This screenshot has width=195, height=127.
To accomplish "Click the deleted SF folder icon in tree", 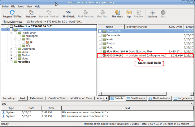I will point(27,43).
